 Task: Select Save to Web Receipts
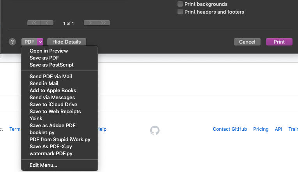point(60,112)
